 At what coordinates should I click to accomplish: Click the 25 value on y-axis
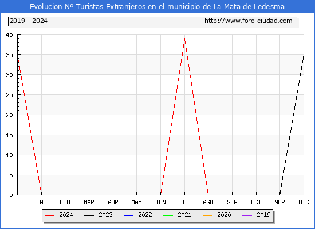(x=9, y=95)
